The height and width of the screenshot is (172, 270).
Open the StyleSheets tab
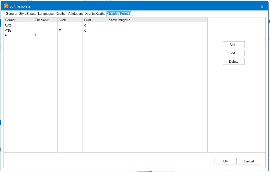(28, 14)
